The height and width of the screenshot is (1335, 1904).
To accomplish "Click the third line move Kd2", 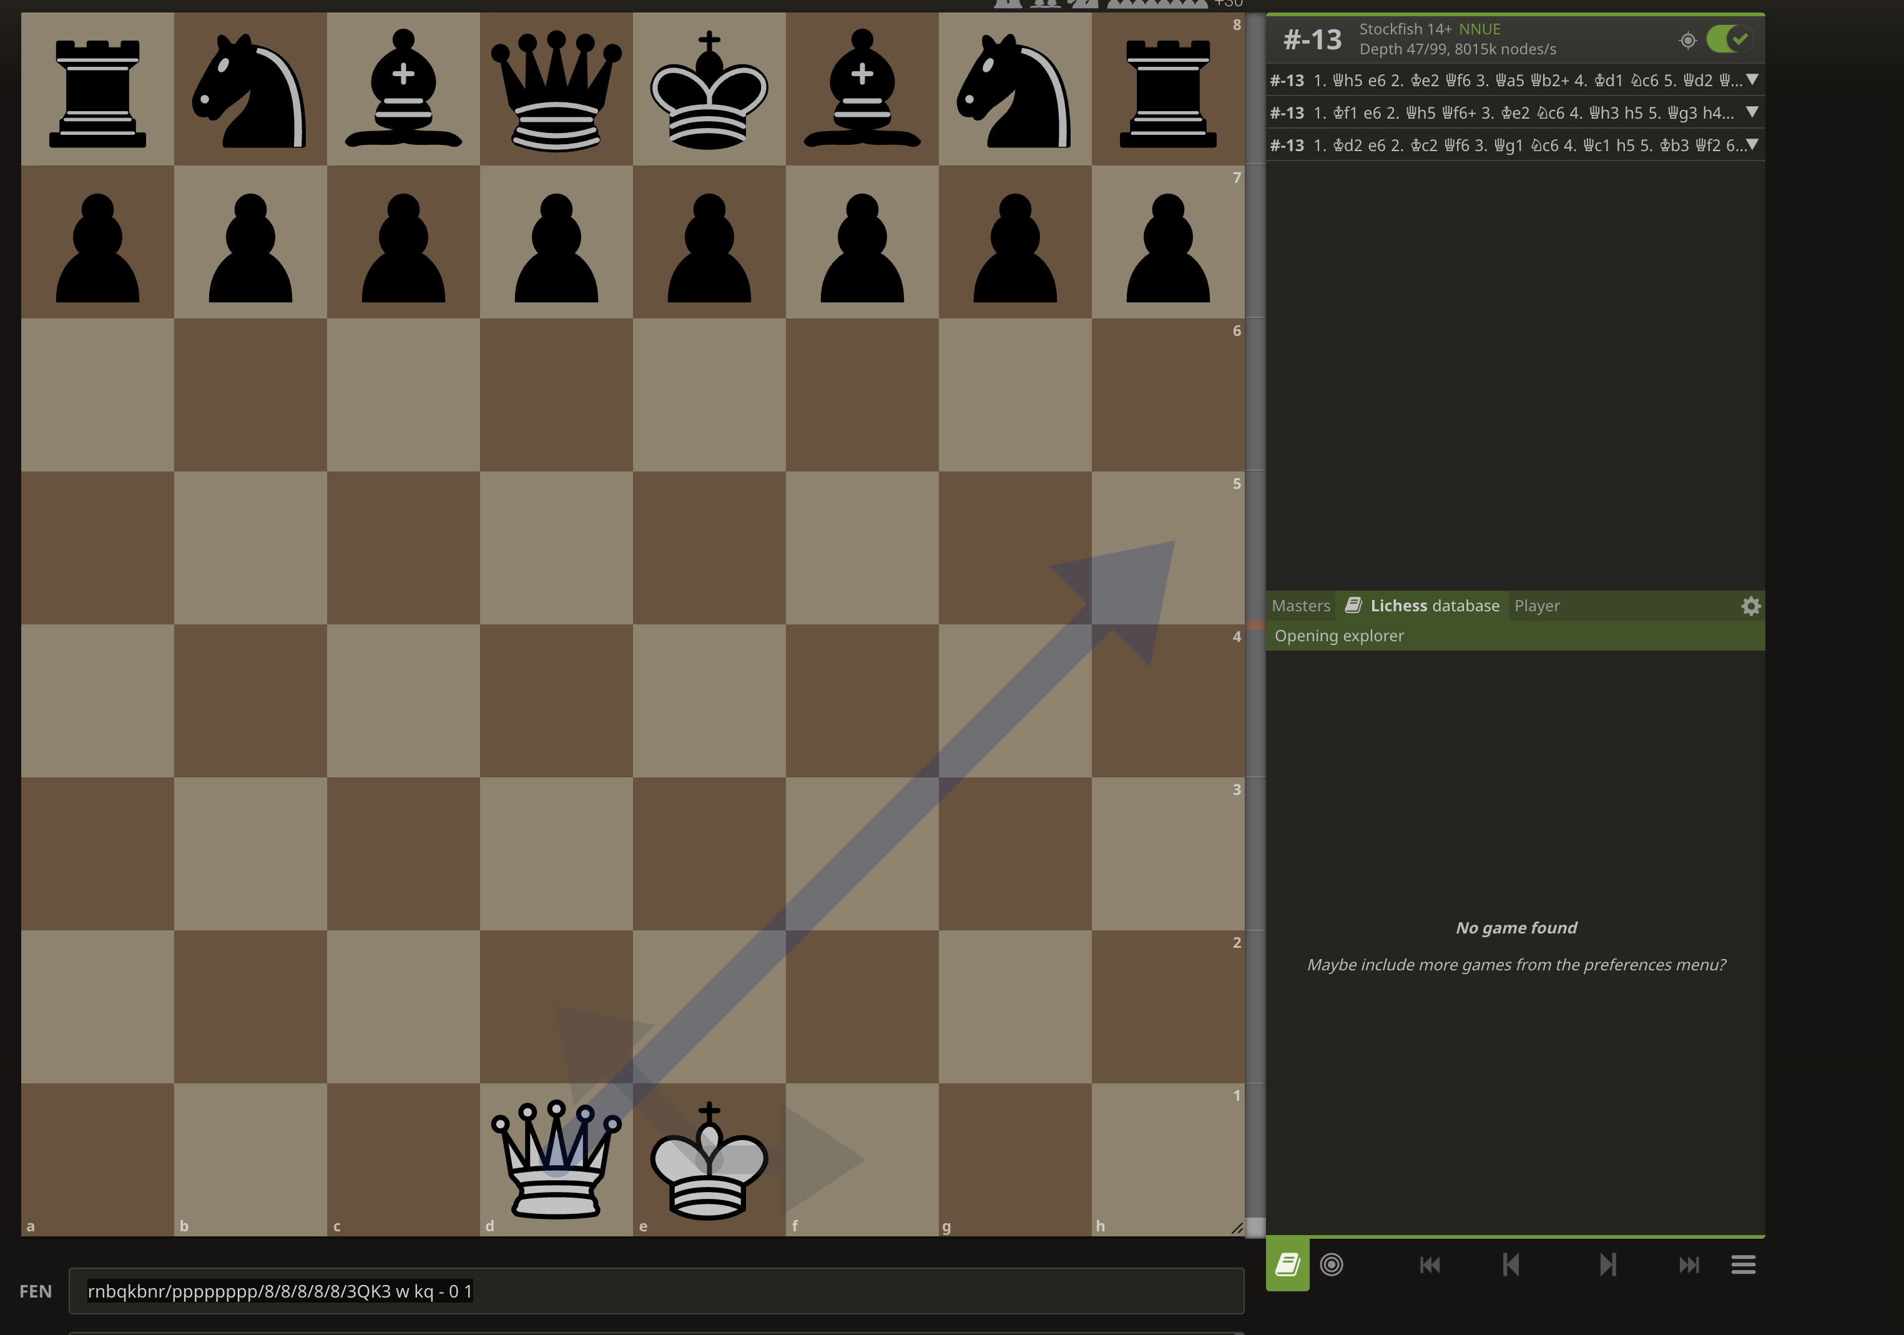I will pos(1348,145).
